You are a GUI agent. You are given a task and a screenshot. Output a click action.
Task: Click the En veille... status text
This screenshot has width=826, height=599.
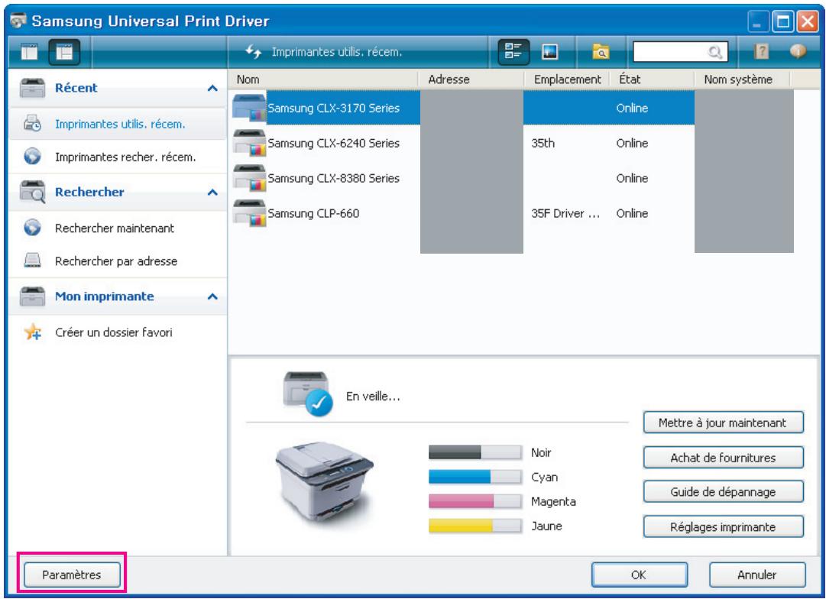pyautogui.click(x=373, y=397)
